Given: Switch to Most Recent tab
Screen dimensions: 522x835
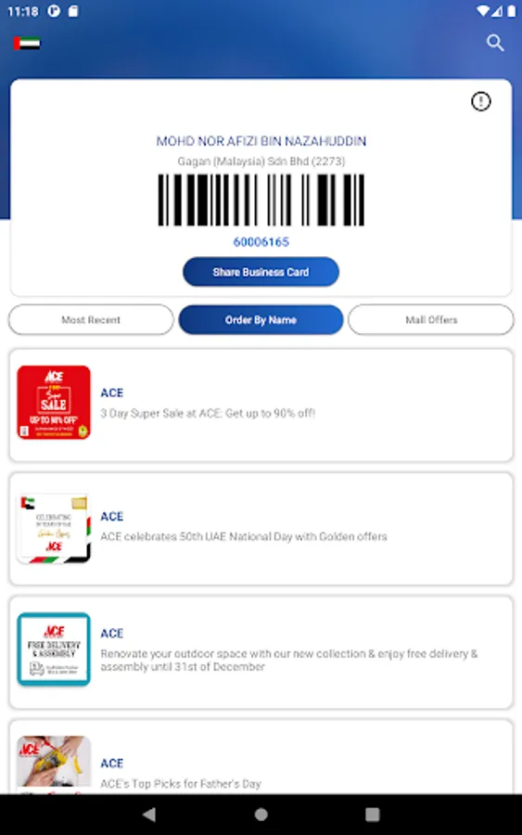Looking at the screenshot, I should [x=91, y=319].
